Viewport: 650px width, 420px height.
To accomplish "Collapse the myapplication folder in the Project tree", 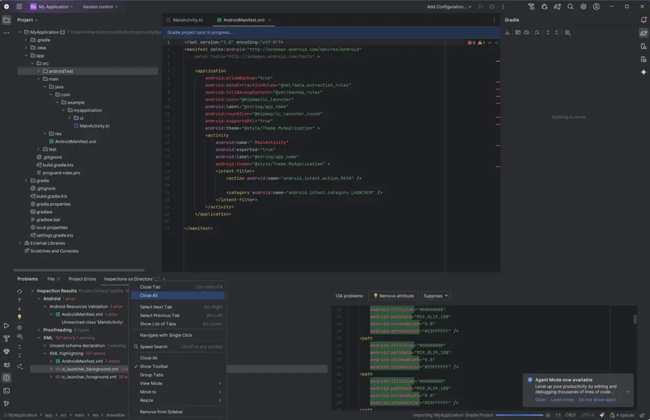I will point(64,110).
